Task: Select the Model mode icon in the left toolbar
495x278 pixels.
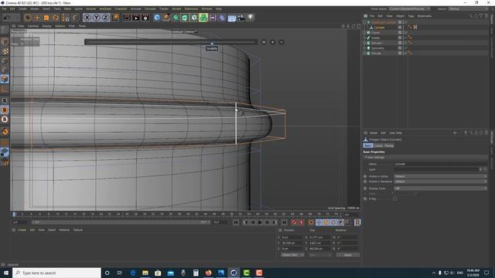Action: click(x=5, y=42)
